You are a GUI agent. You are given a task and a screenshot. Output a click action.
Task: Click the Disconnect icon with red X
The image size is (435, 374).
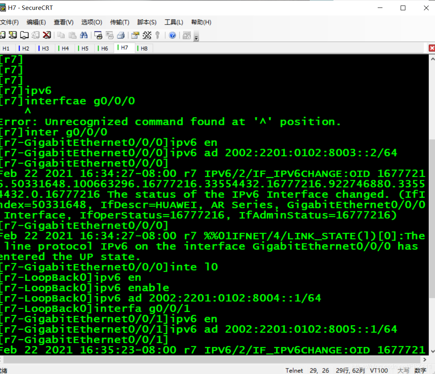pos(47,35)
